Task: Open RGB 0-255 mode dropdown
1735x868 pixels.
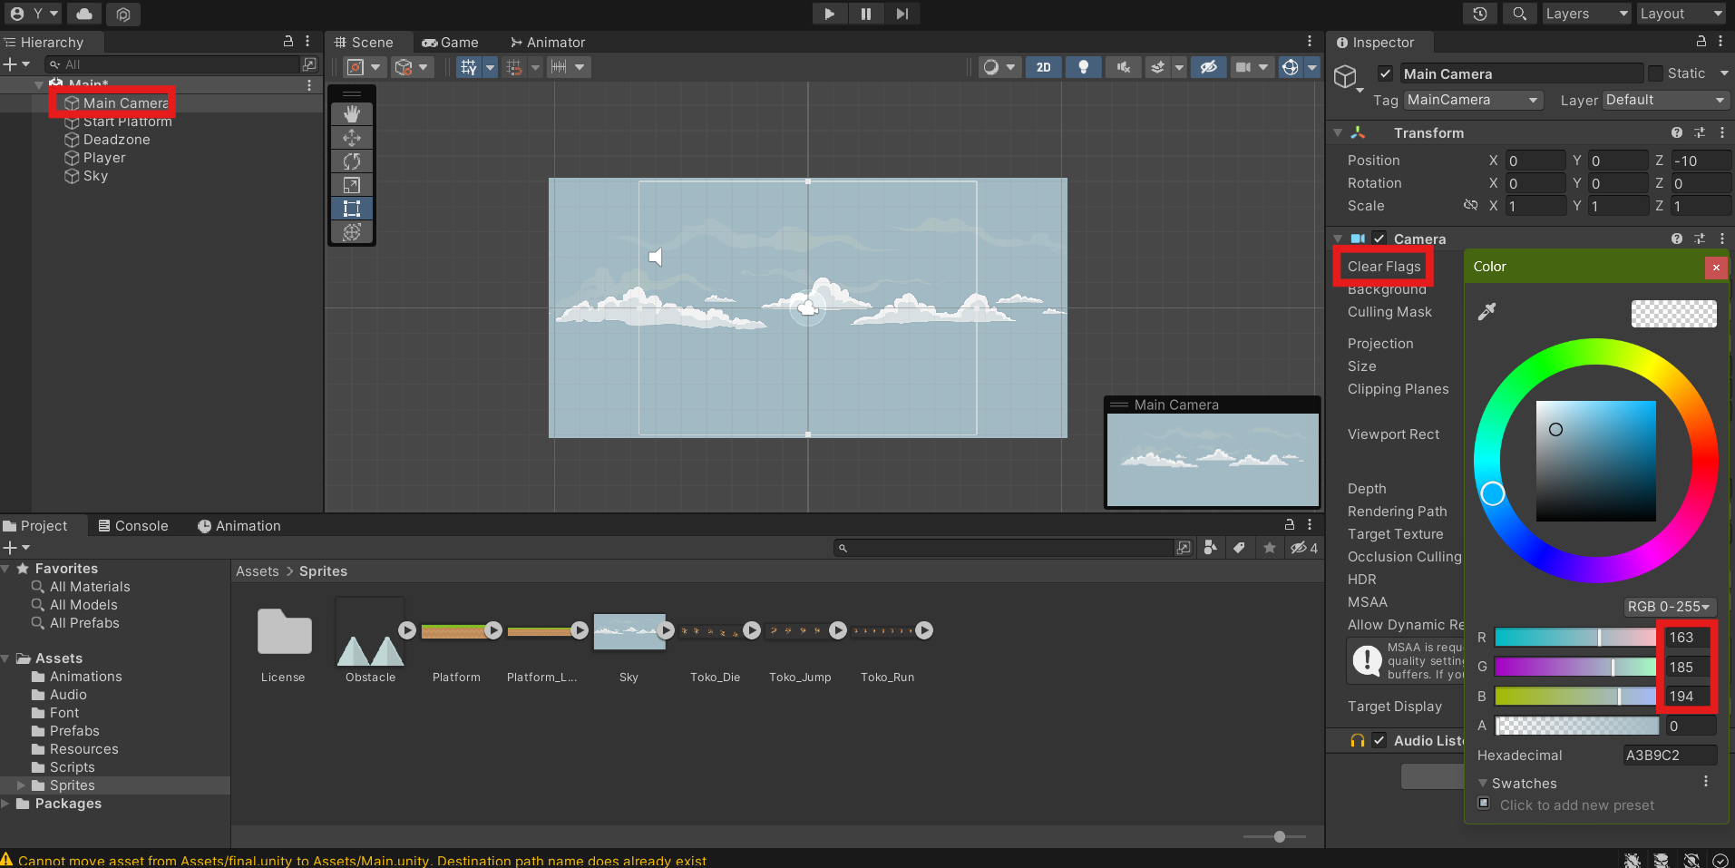Action: pos(1669,607)
